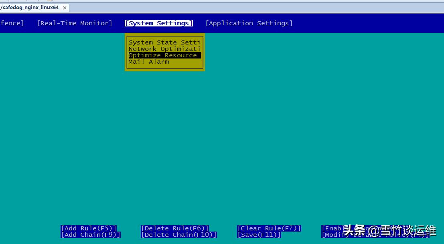Click Delete Chain(F10) button

click(x=179, y=235)
